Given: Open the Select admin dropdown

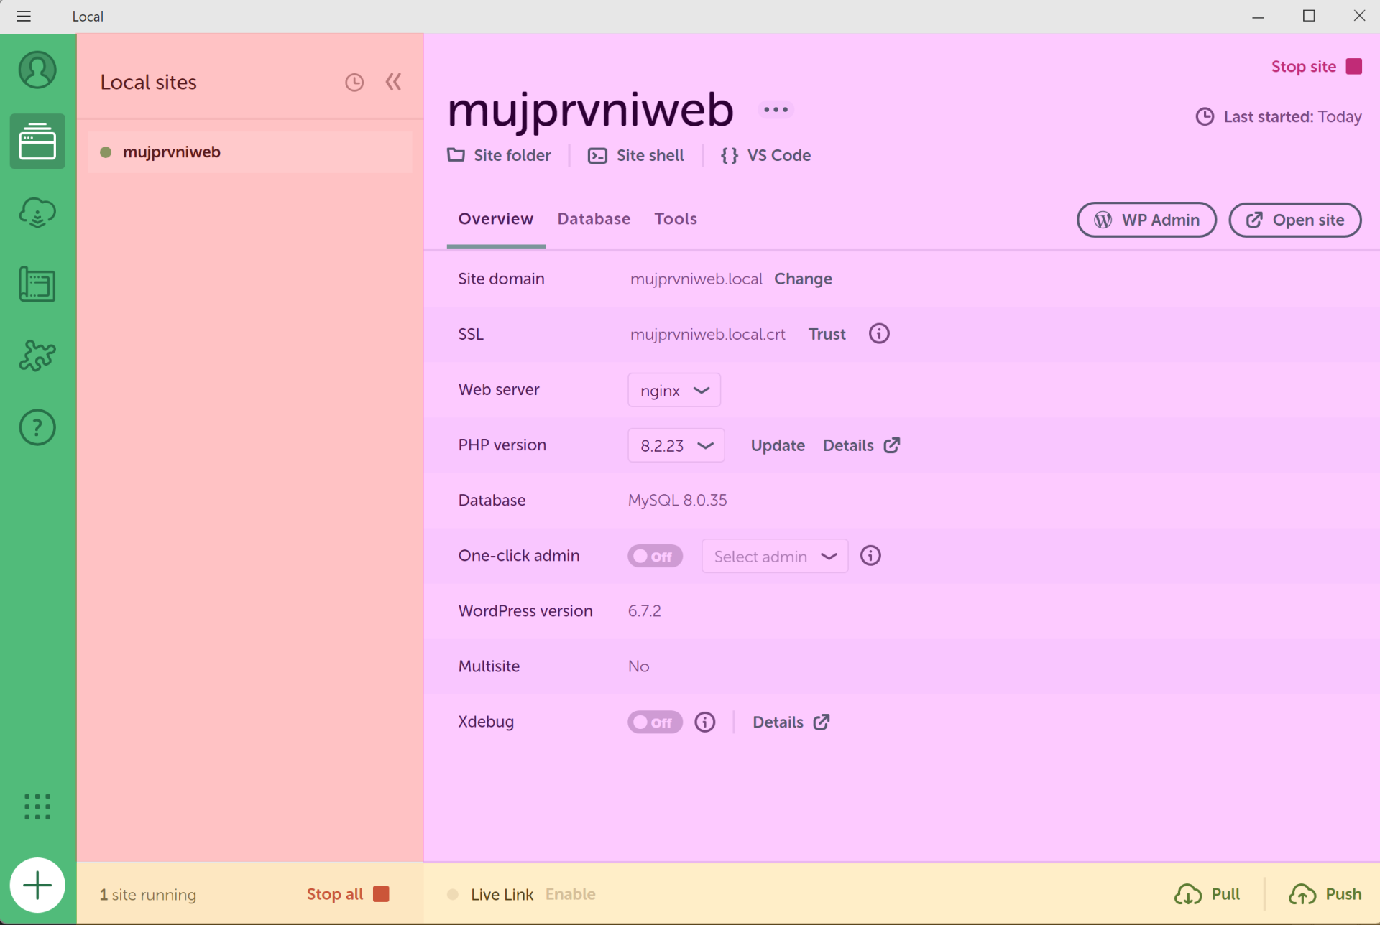Looking at the screenshot, I should pyautogui.click(x=774, y=556).
